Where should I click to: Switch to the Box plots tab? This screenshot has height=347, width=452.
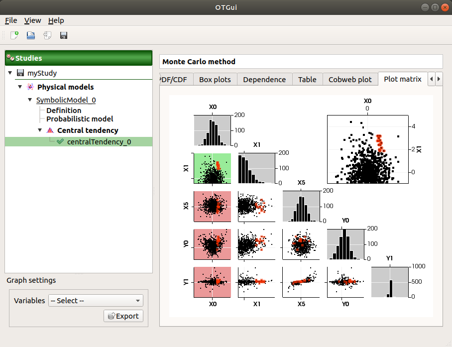coord(215,79)
